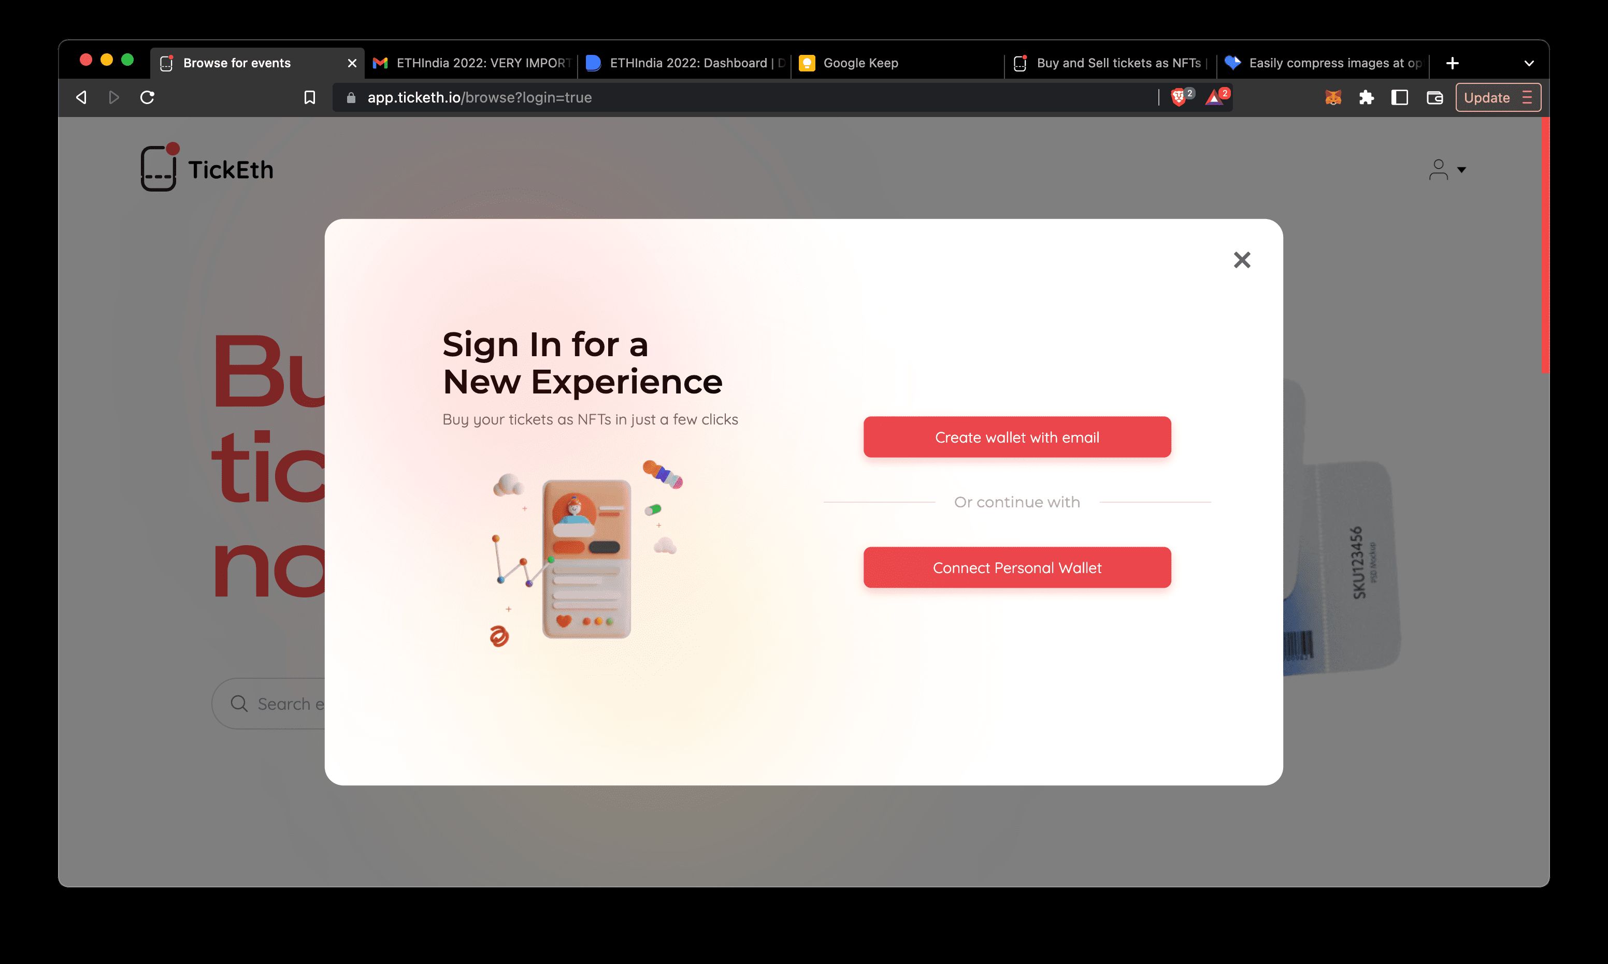Close the sign-in modal
The width and height of the screenshot is (1608, 964).
click(x=1242, y=259)
